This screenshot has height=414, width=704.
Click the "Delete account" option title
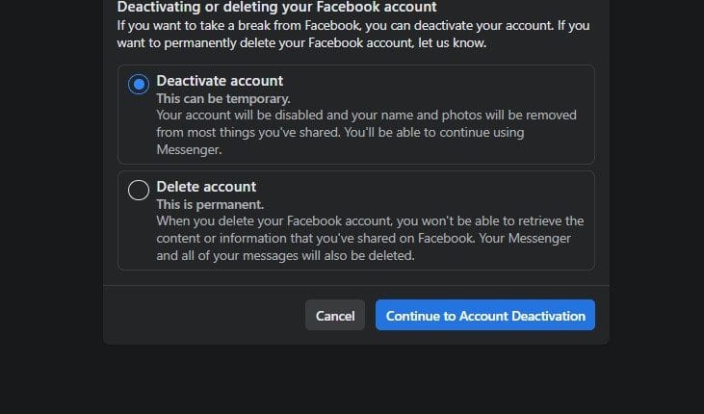[x=206, y=187]
